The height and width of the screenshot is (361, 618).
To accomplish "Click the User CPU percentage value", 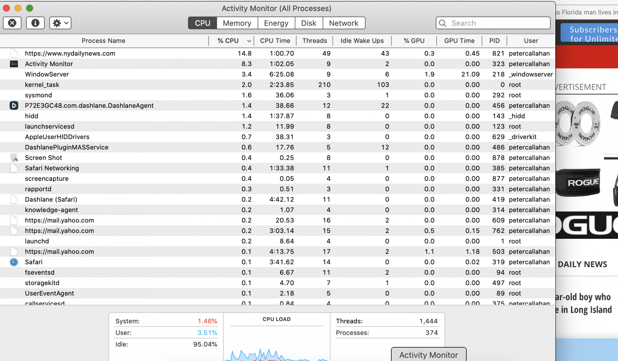I will pos(207,333).
